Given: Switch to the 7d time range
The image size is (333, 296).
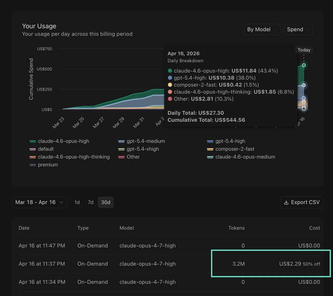Looking at the screenshot, I should tap(91, 202).
